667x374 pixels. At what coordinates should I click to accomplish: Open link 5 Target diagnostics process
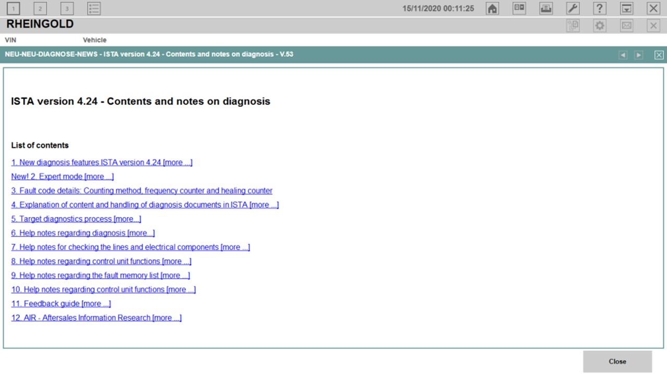point(76,219)
